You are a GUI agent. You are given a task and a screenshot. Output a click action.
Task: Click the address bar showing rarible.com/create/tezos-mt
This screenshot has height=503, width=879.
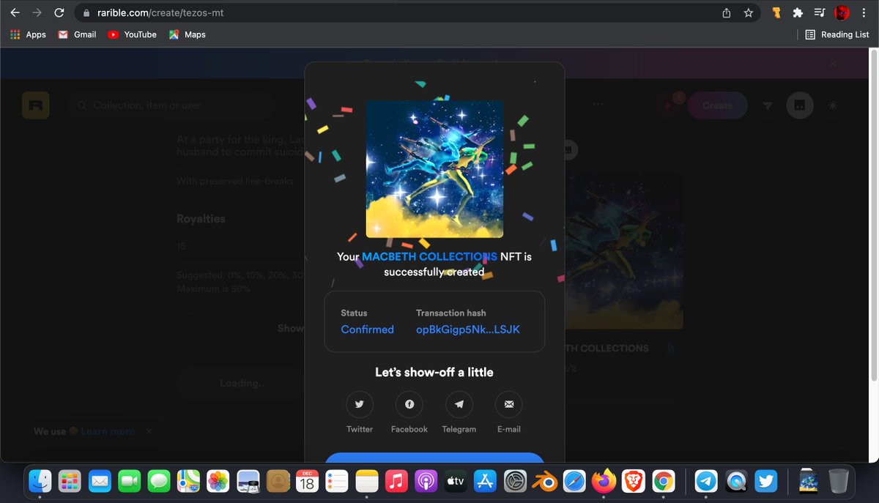pyautogui.click(x=396, y=12)
